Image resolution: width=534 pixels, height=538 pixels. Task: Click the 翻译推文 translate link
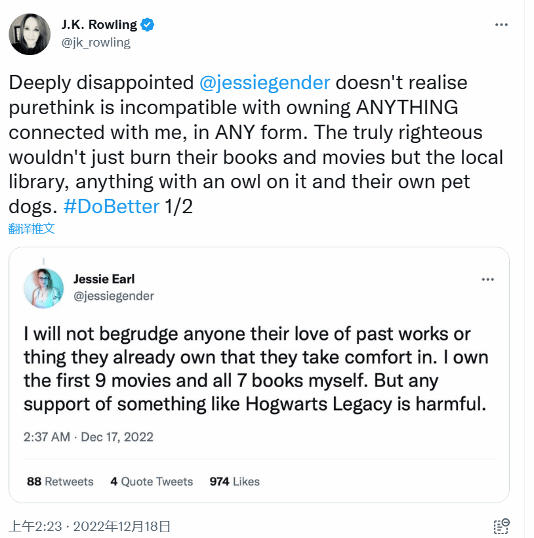tap(31, 228)
